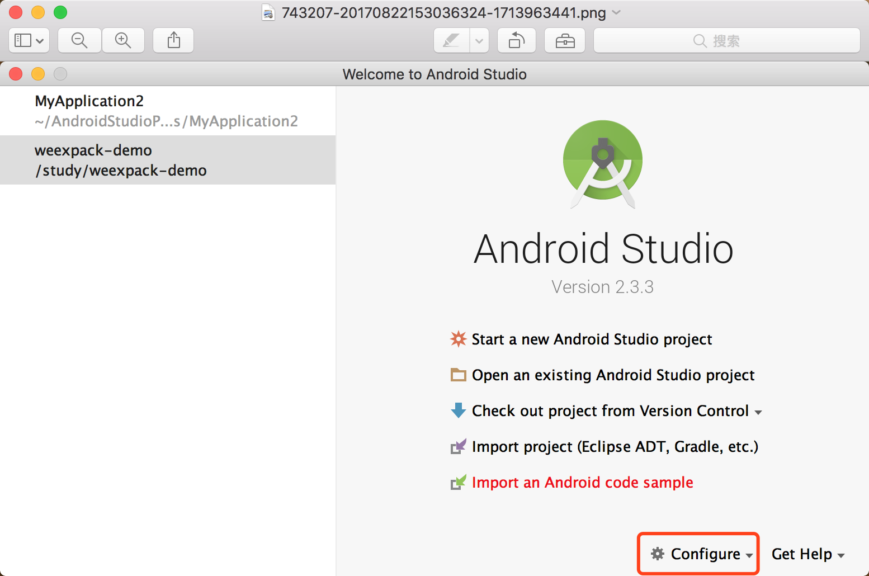The image size is (869, 576).
Task: Rotate the image using the rotate icon
Action: pos(517,40)
